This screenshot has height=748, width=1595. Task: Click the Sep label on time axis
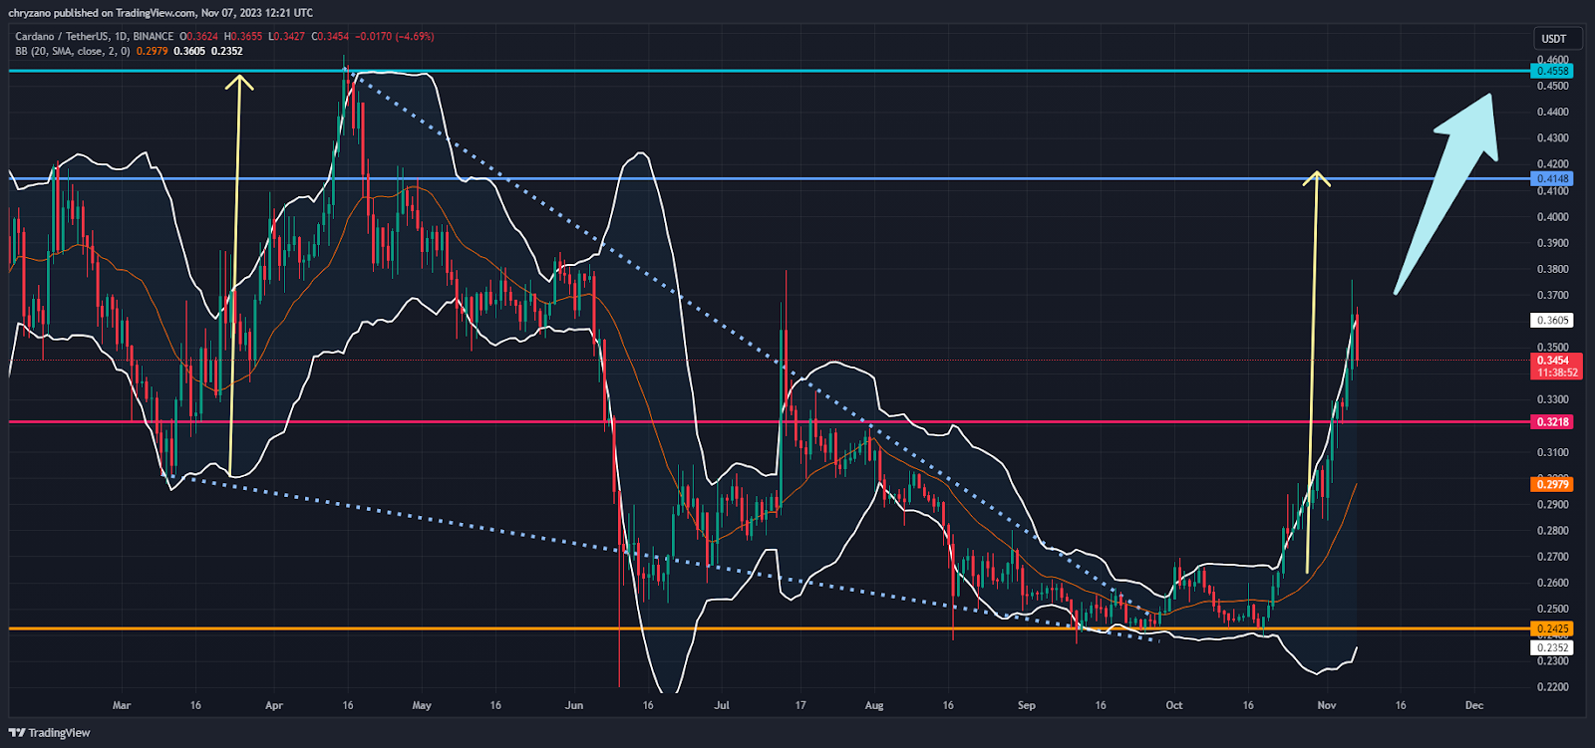1027,705
